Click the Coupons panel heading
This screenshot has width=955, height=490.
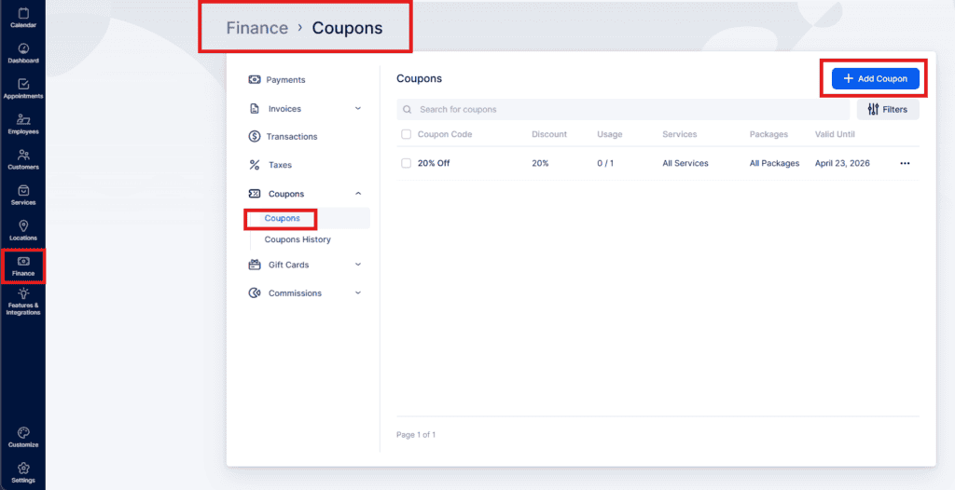pos(419,78)
